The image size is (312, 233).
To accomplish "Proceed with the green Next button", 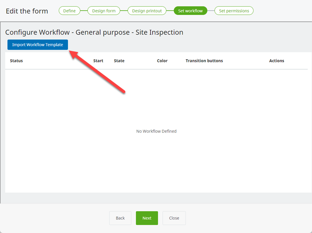I will (x=147, y=218).
